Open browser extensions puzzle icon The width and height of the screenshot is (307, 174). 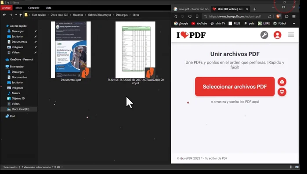287,16
